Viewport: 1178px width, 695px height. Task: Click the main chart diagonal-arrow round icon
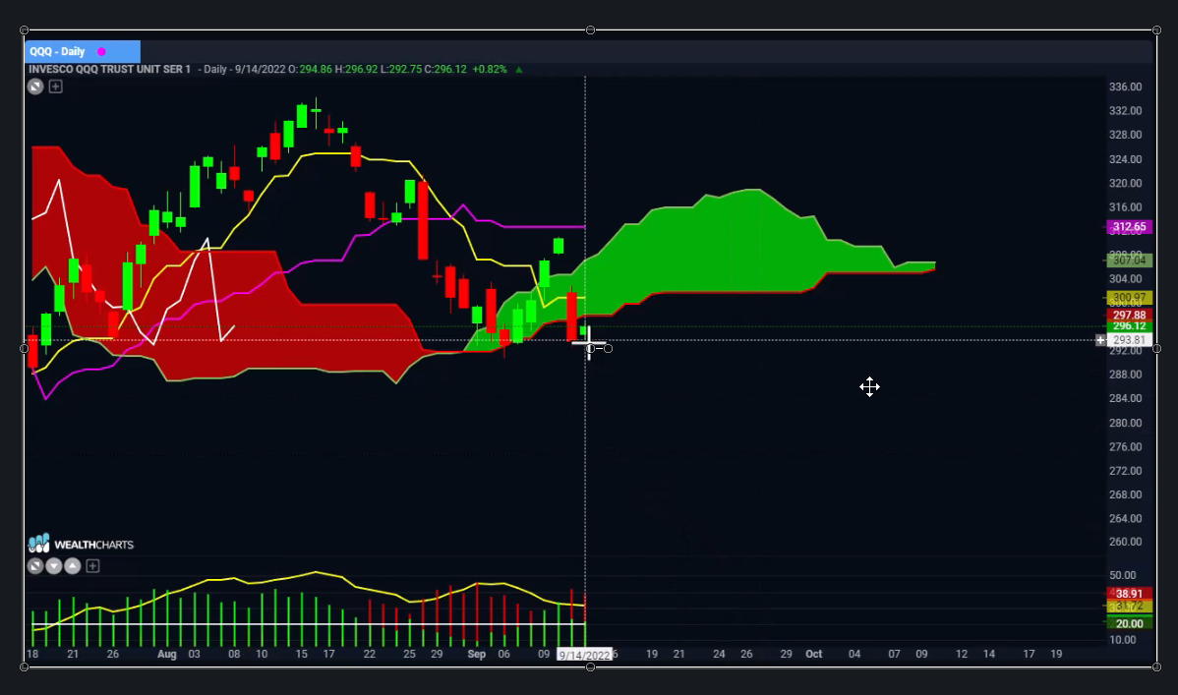35,87
